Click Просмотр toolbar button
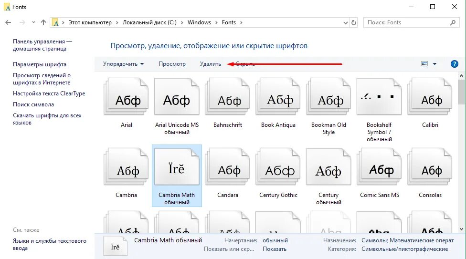The height and width of the screenshot is (259, 466). pyautogui.click(x=172, y=64)
